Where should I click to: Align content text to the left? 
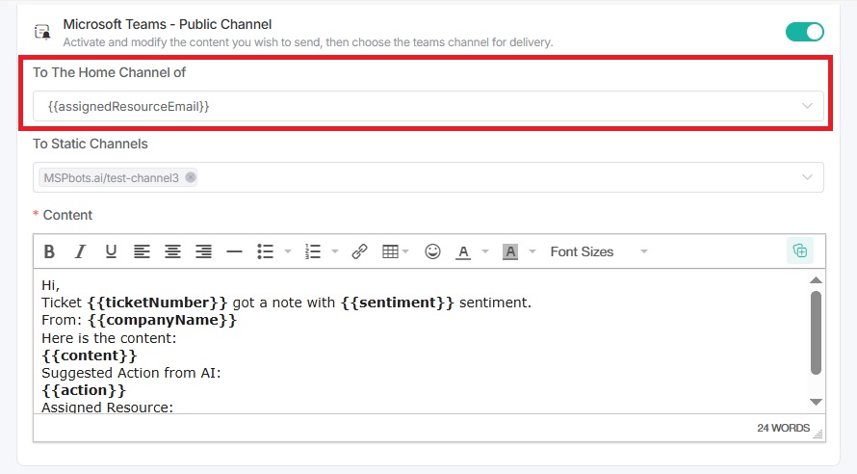pyautogui.click(x=142, y=251)
